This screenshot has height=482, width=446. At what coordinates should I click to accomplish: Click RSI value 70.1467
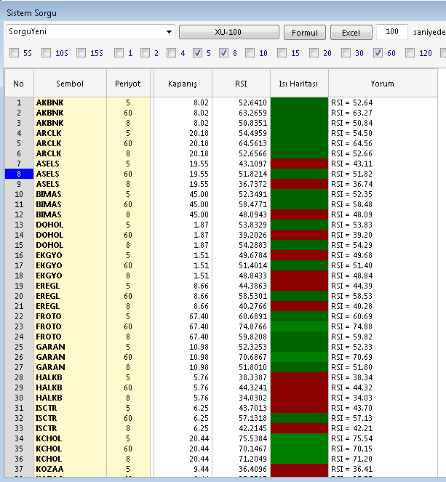point(252,449)
